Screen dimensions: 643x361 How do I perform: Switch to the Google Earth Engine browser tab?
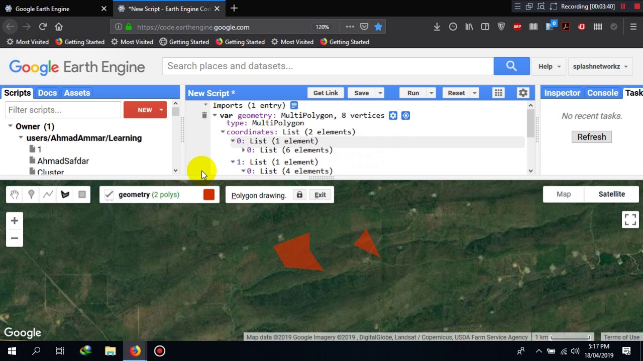tap(55, 9)
